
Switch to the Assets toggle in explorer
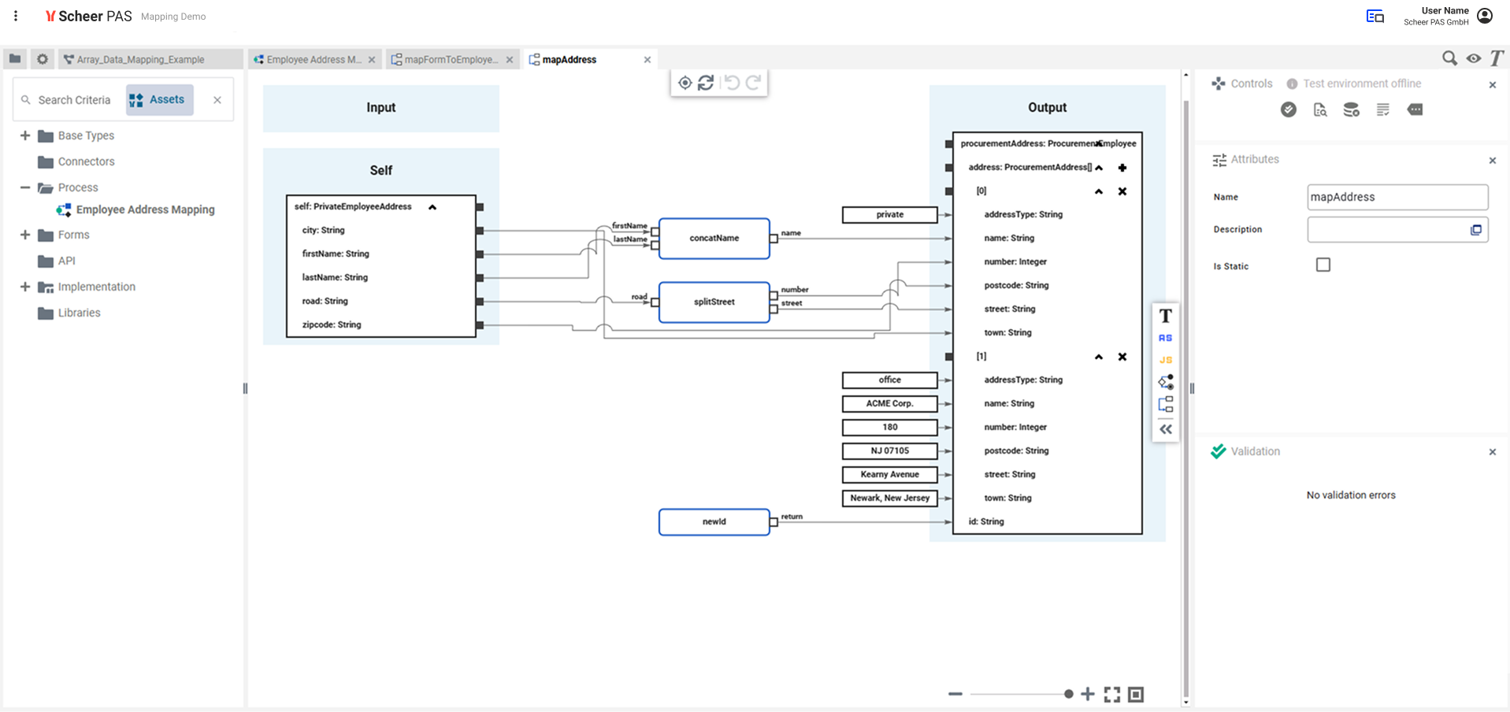pos(159,100)
